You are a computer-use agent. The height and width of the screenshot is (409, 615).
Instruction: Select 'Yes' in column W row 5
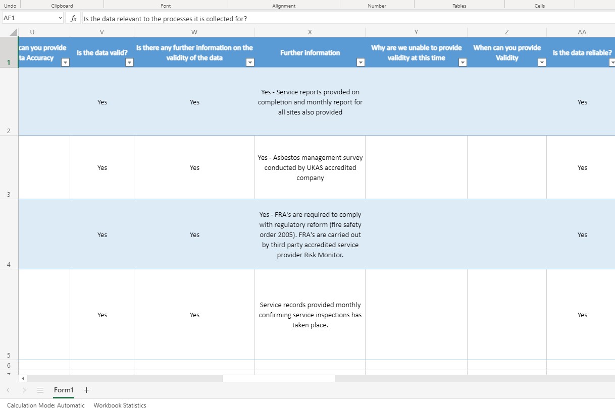coord(194,315)
